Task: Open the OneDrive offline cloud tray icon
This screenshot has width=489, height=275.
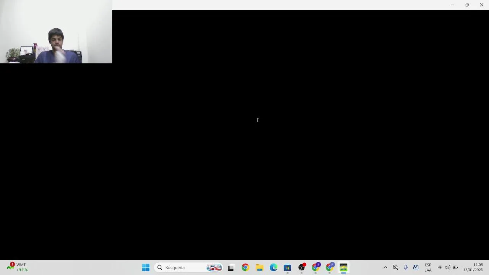Action: coord(395,268)
